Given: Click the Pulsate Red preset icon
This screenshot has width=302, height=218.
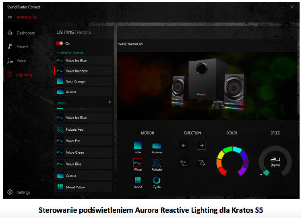Looking at the screenshot, I should point(60,129).
